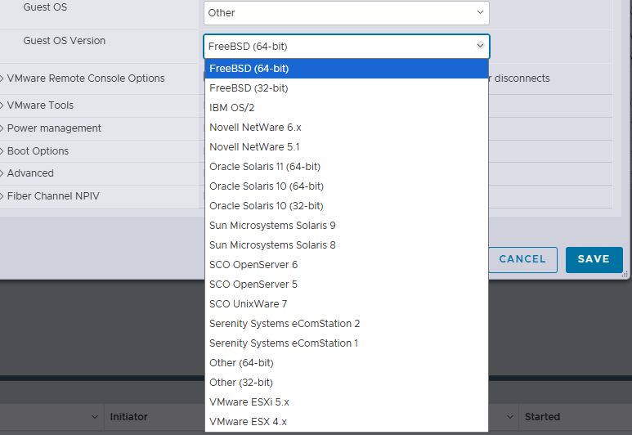Select Oracle Solaris 11 (64-bit)
Viewport: 632px width, 435px height.
(347, 167)
